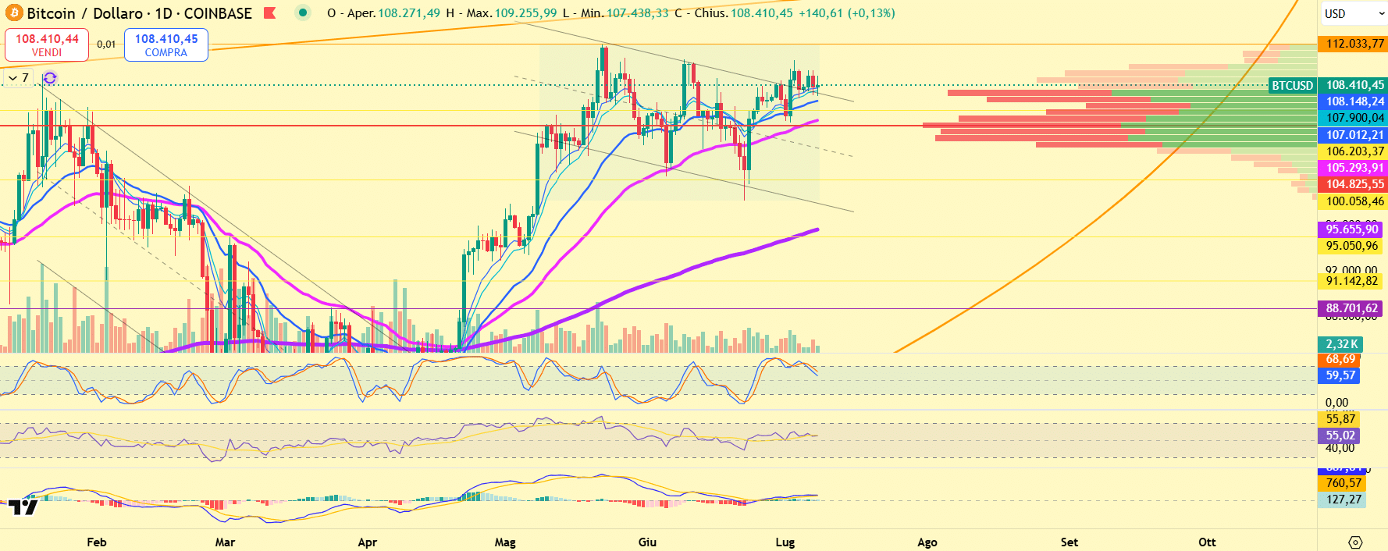1388x551 pixels.
Task: Click the purple refresh arrows icon
Action: tap(50, 78)
